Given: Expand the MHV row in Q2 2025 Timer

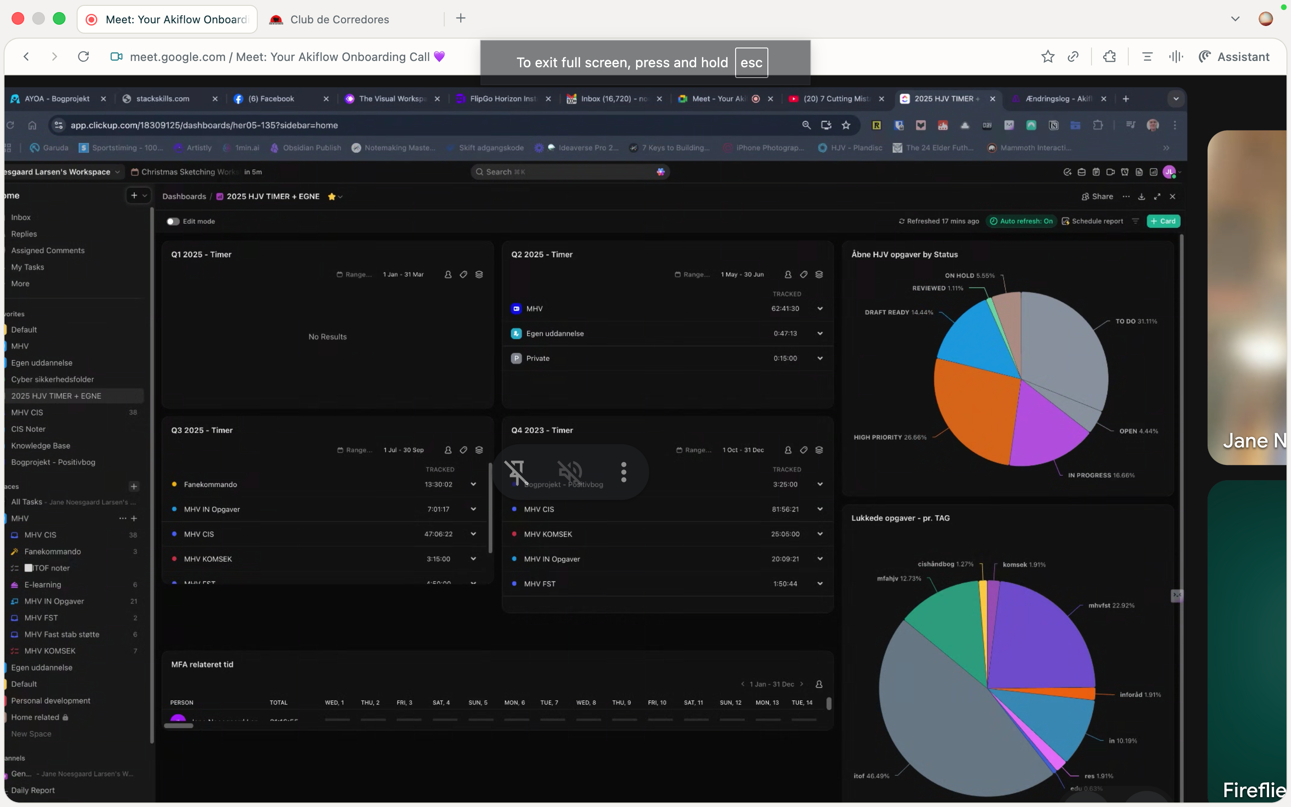Looking at the screenshot, I should 820,308.
